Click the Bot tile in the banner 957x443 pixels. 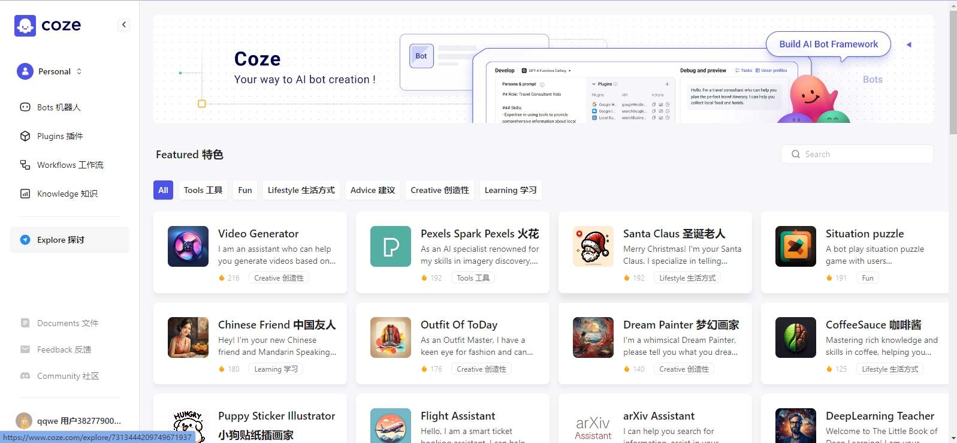421,56
